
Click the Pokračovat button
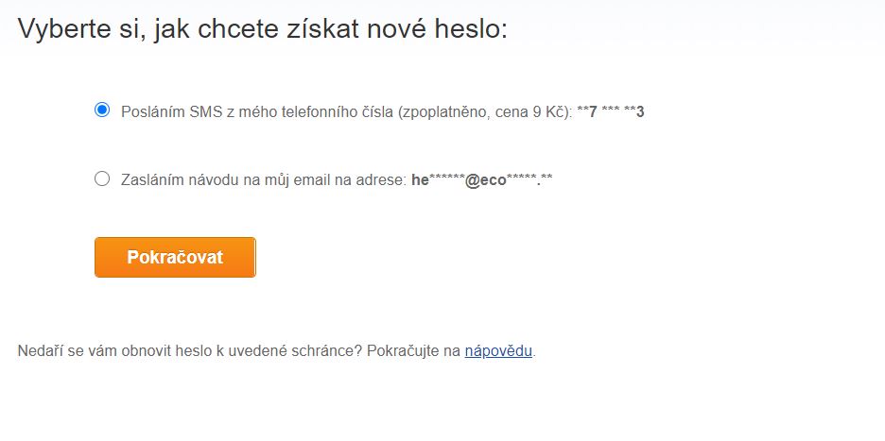tap(175, 257)
